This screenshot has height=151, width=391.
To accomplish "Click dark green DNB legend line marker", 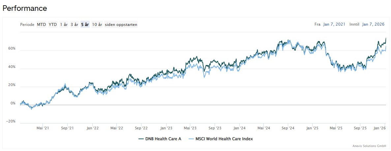I will click(141, 139).
